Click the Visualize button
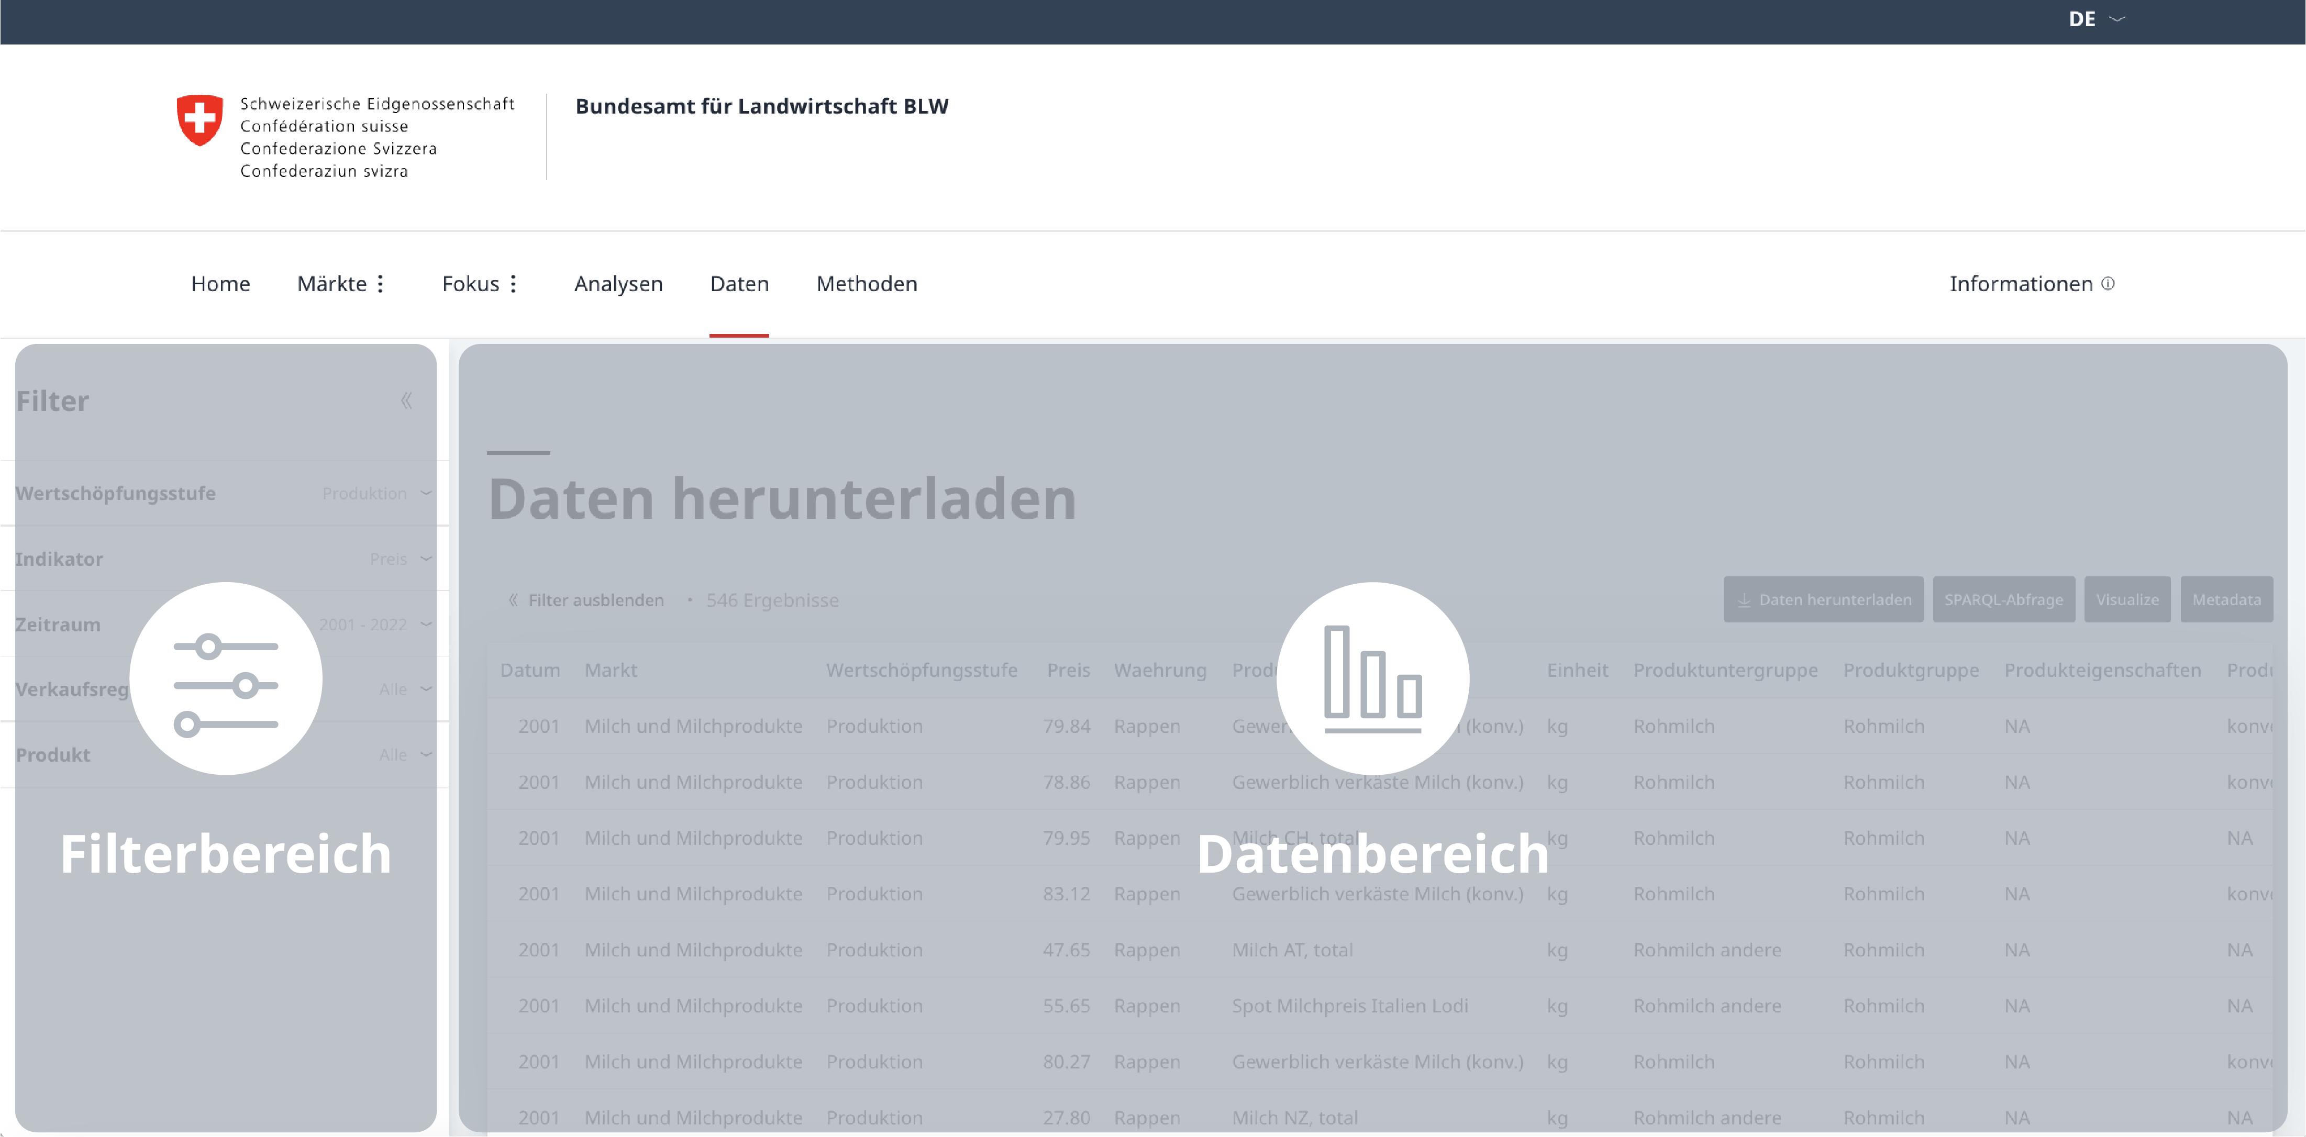Screen dimensions: 2306x1137 click(x=2127, y=600)
